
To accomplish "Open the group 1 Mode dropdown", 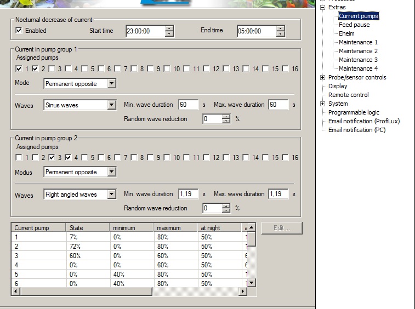I will (112, 84).
